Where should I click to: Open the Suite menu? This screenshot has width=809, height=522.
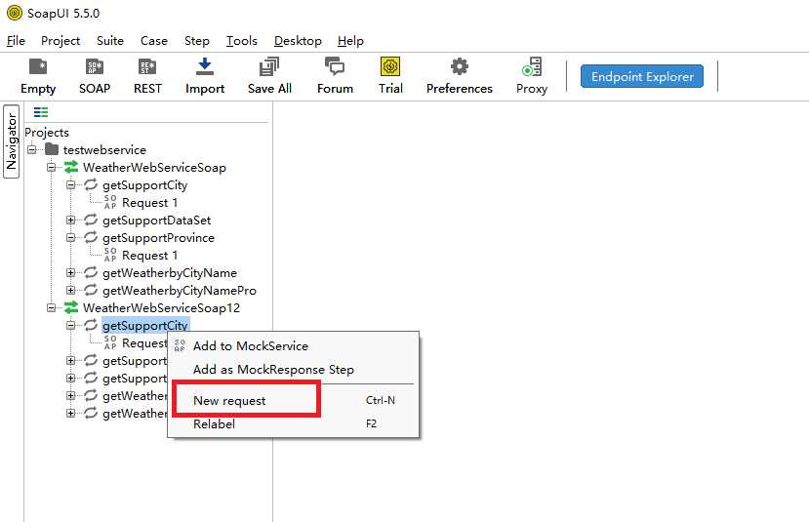pos(110,41)
